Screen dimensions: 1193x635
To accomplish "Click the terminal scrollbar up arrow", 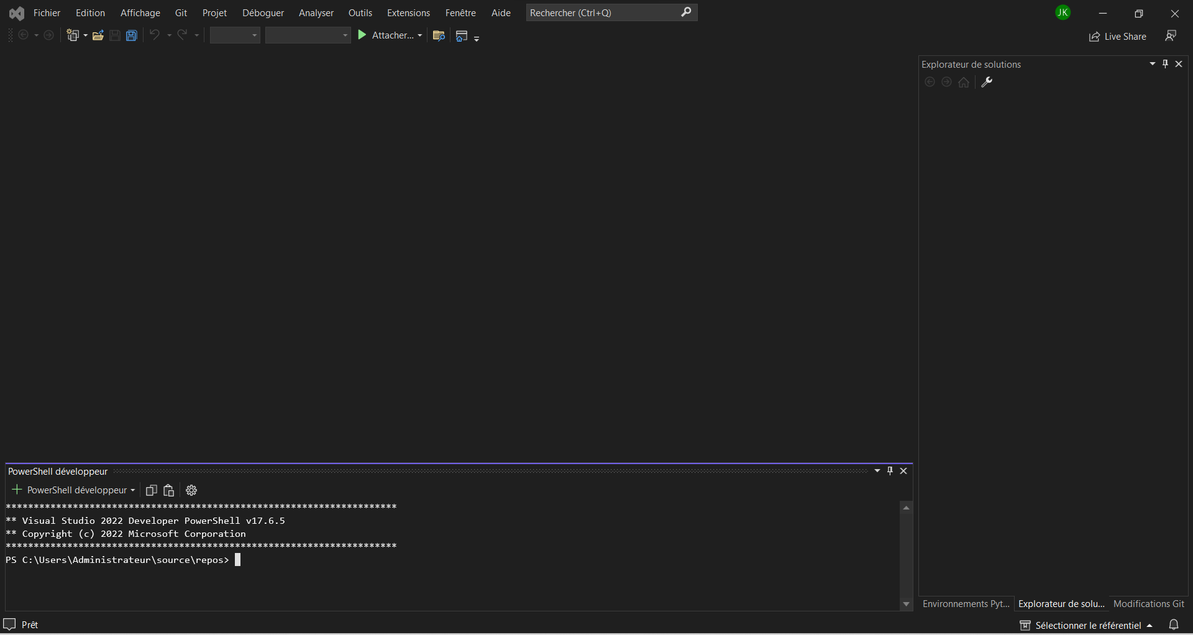I will click(x=907, y=508).
